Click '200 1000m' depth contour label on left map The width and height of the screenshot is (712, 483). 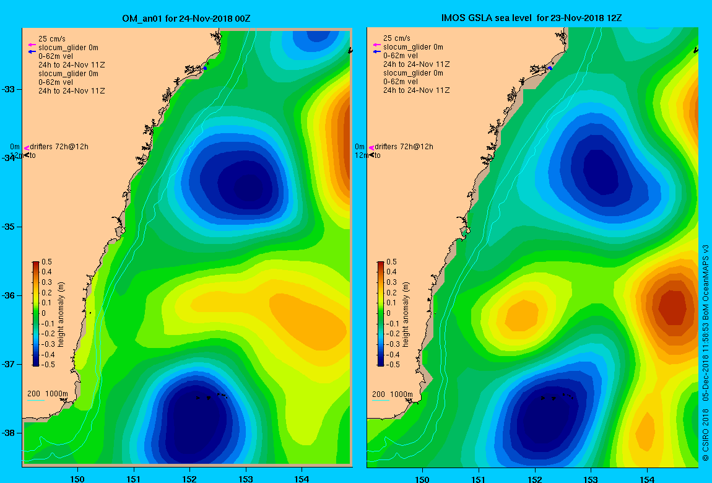48,394
